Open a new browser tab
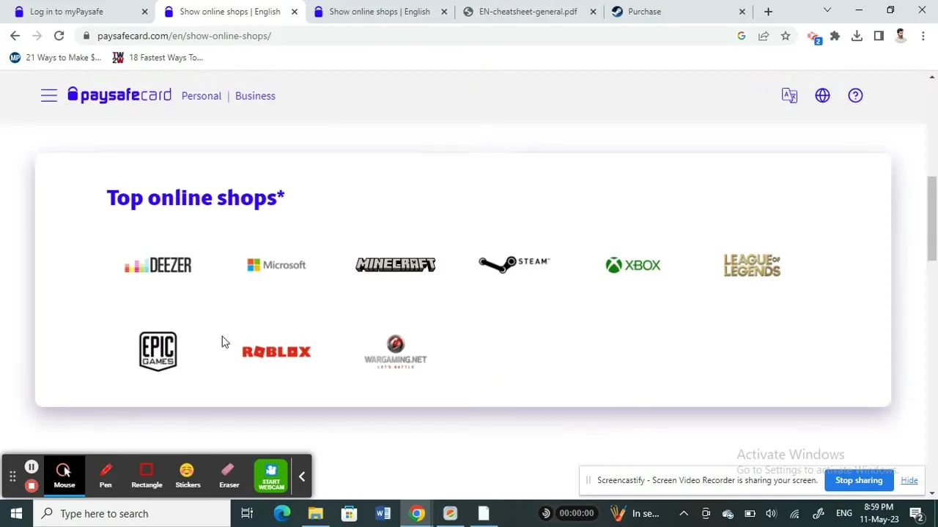The width and height of the screenshot is (938, 527). 768,12
